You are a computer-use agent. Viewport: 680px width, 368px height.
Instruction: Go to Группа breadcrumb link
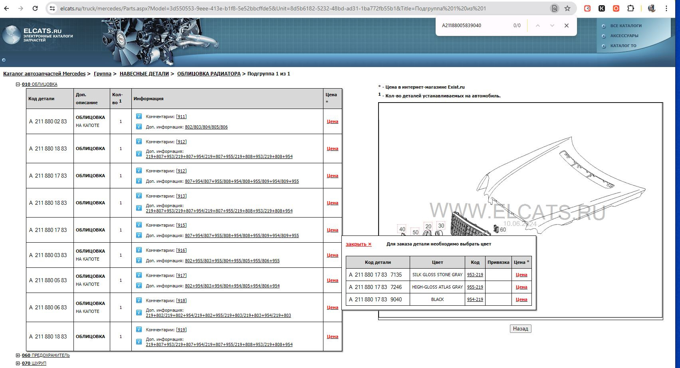coord(103,74)
